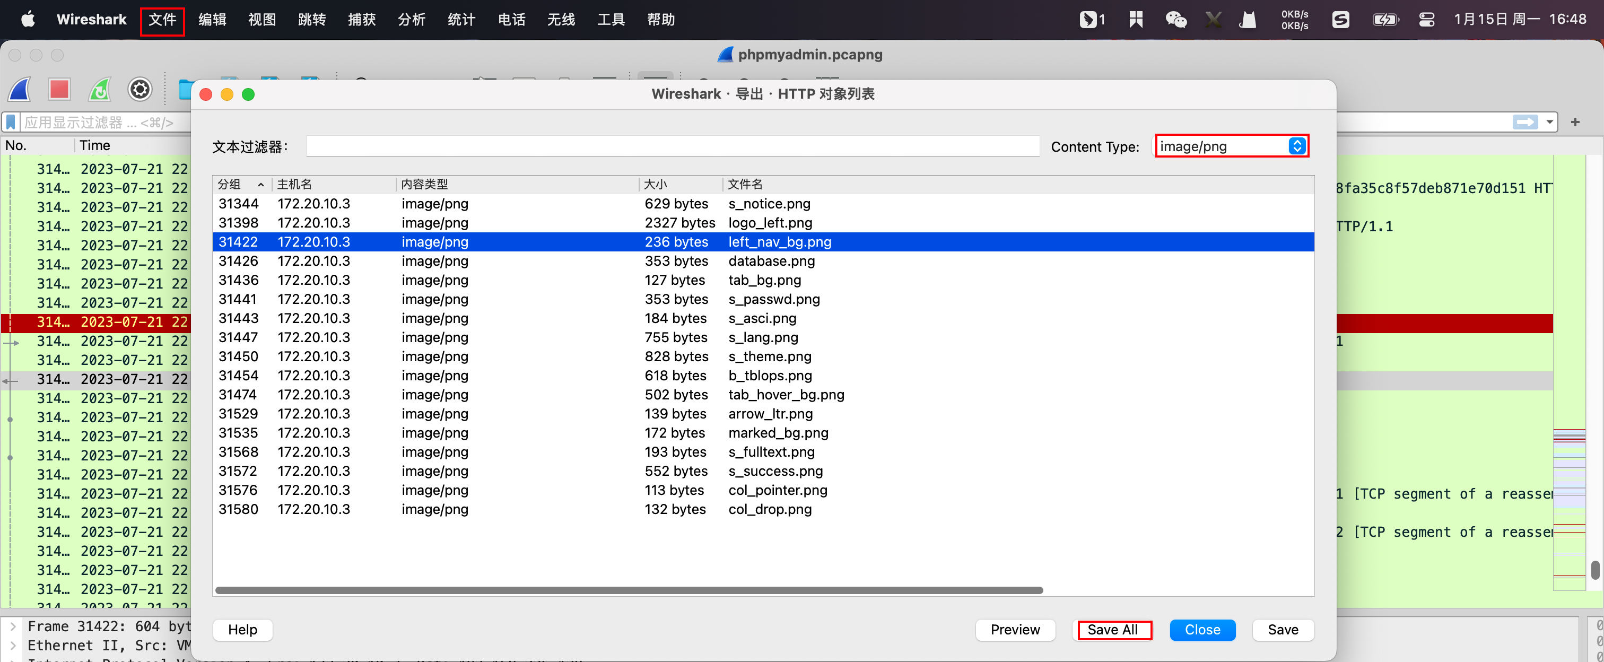Screen dimensions: 1604x662
Task: Click the Close button
Action: (1202, 630)
